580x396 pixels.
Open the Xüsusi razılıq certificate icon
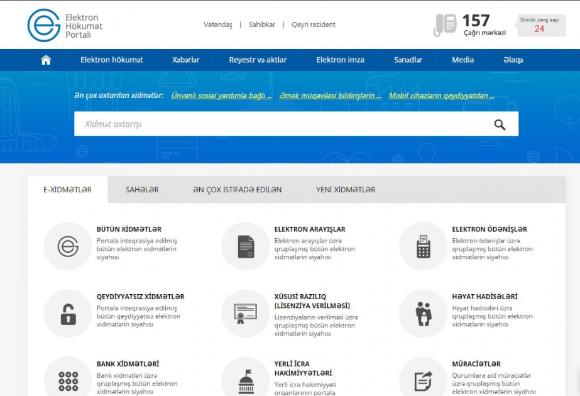[x=246, y=314]
